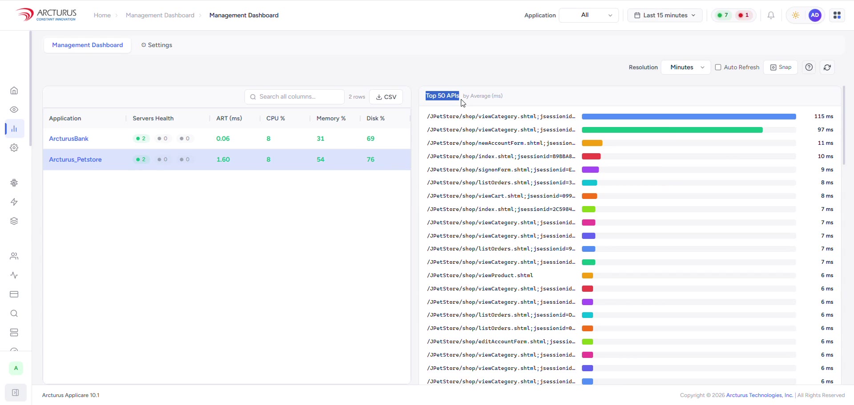Image resolution: width=854 pixels, height=405 pixels.
Task: Click the Arcturus_Petstore Disk value 76
Action: point(371,159)
